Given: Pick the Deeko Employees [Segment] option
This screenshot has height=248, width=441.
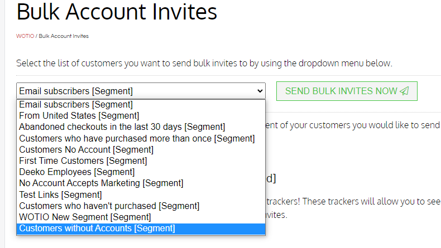Looking at the screenshot, I should [x=141, y=172].
